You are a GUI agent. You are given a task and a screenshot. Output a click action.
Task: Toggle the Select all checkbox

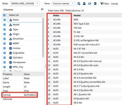pos(4,15)
